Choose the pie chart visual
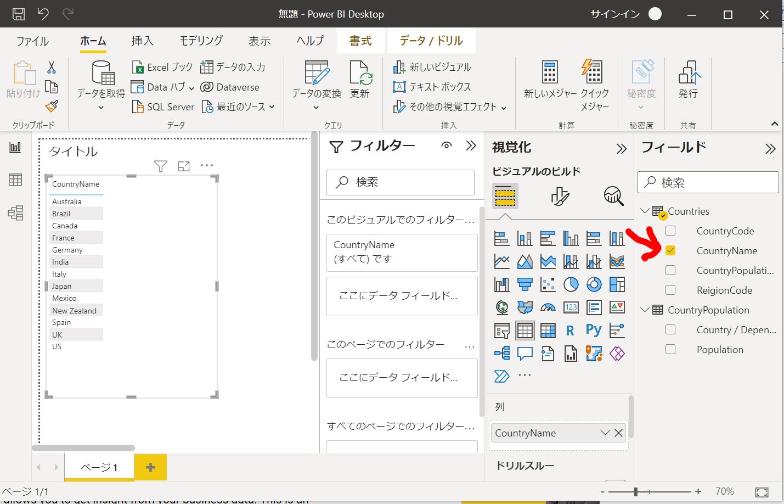 point(571,284)
